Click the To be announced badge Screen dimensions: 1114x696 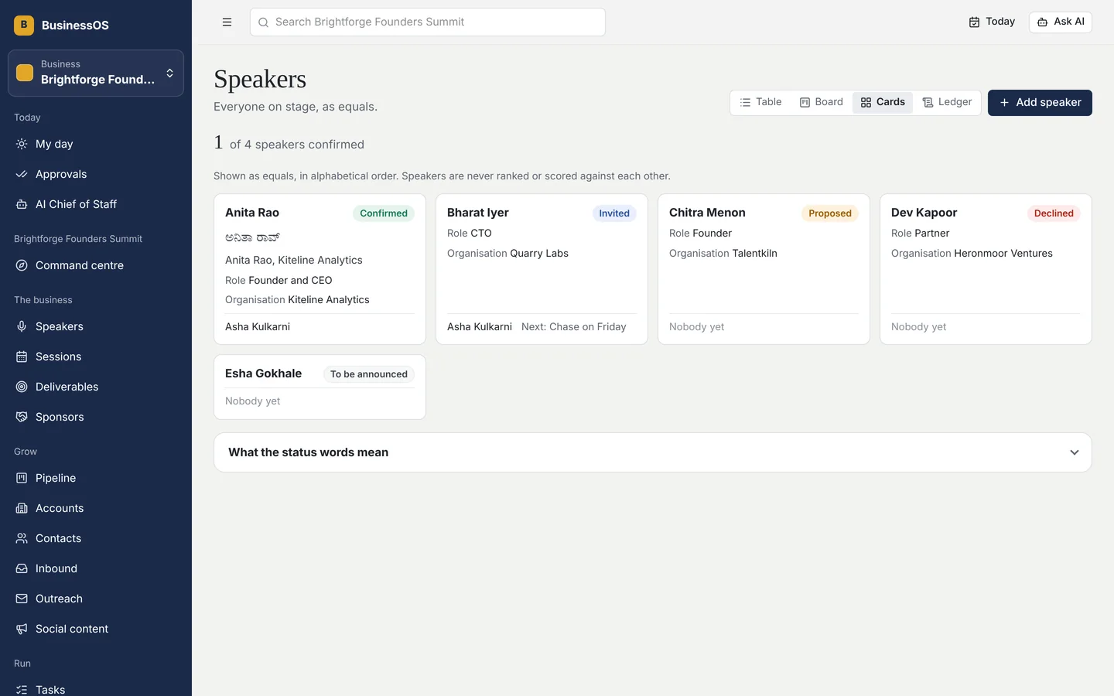coord(369,374)
